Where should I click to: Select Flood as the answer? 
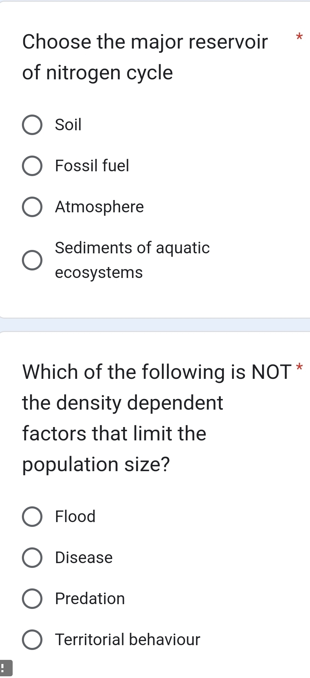tap(33, 517)
